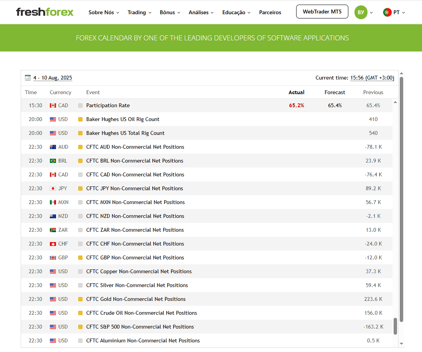Click the Previous column header
The height and width of the screenshot is (352, 422).
(x=373, y=92)
